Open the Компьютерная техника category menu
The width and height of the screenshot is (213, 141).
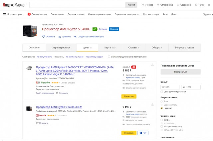point(100,14)
